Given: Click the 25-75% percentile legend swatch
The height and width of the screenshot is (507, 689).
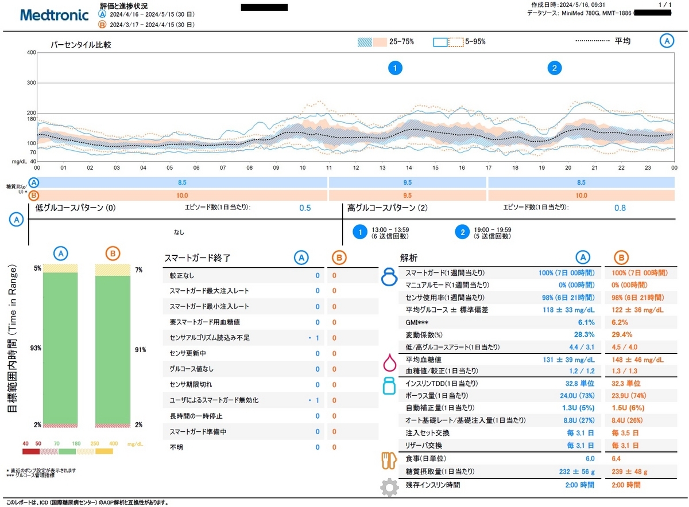Looking at the screenshot, I should tap(371, 42).
